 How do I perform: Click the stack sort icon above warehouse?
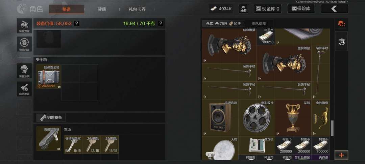pos(341,24)
